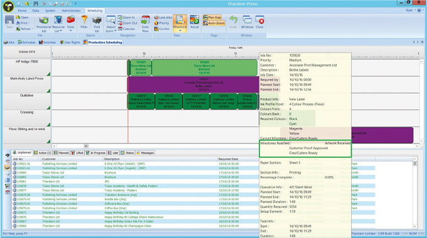The image size is (427, 238).
Task: Open the Resource List dropdown
Action: (x=58, y=24)
